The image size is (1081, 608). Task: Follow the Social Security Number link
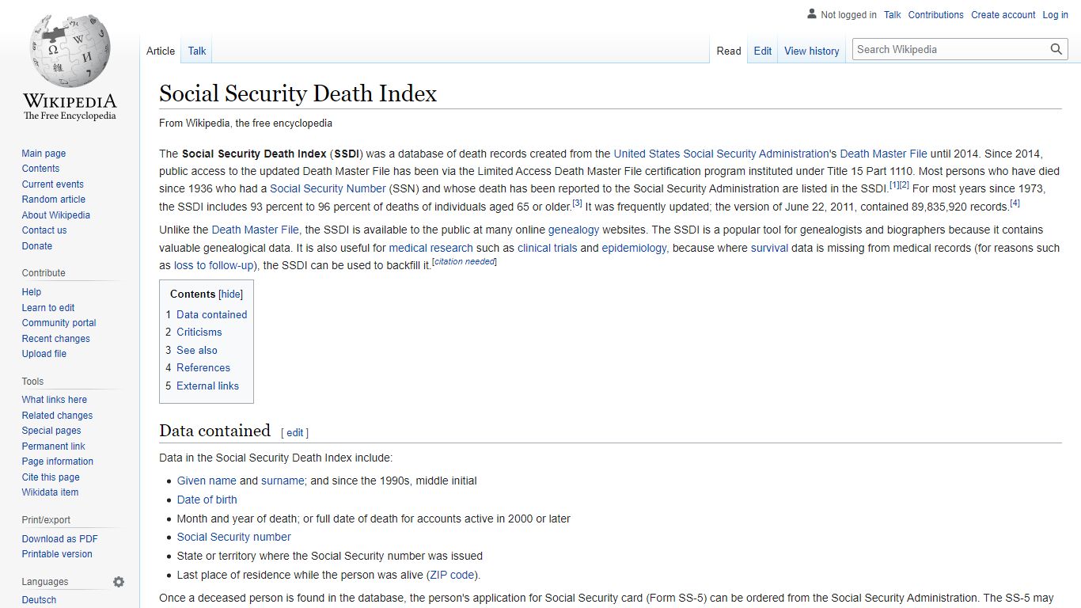(328, 188)
